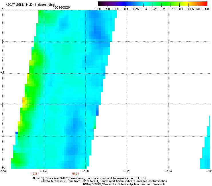Image resolution: width=212 pixels, height=186 pixels.
Task: Click the -0.3 colorbar label
Action: tap(144, 9)
